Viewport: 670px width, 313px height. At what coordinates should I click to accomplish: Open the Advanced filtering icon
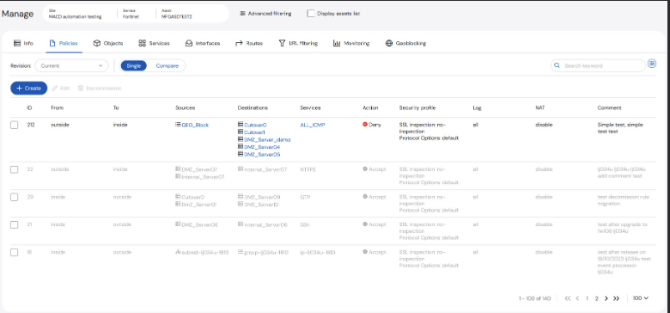(x=242, y=14)
